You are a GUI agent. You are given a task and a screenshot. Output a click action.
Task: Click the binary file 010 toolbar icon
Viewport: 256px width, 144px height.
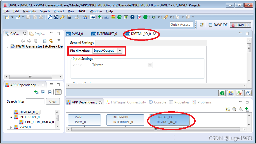tap(69, 17)
